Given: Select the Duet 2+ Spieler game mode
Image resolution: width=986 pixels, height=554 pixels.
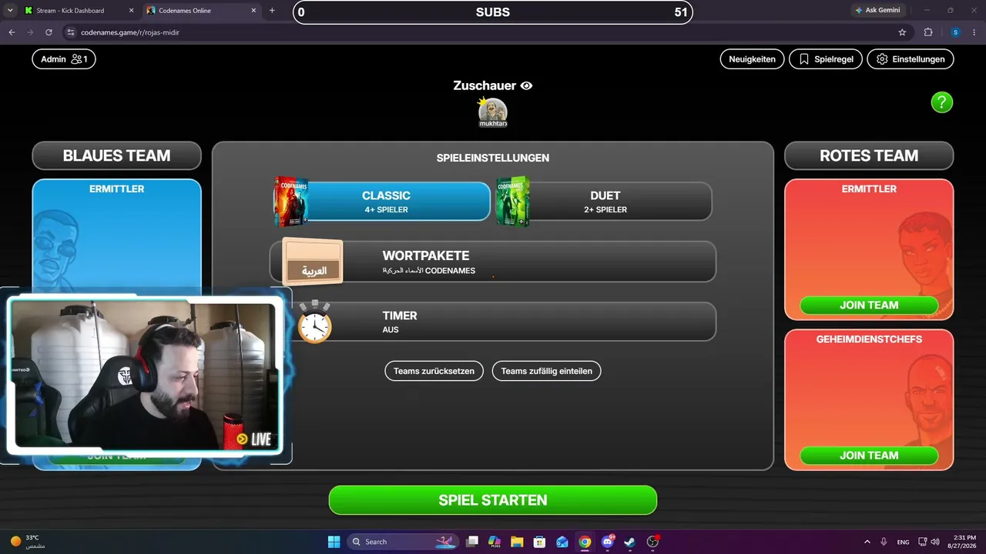Looking at the screenshot, I should [x=605, y=202].
